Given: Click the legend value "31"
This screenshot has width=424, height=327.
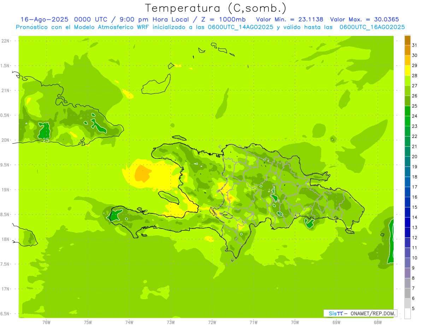Looking at the screenshot, I should pos(415,45).
